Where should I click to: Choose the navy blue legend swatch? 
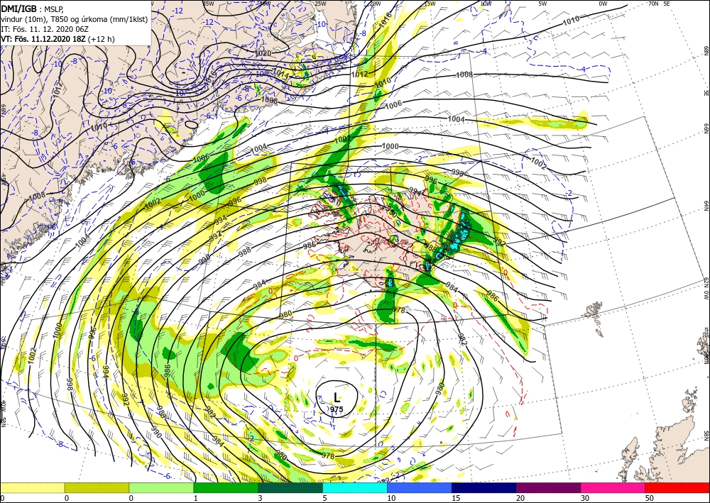(x=484, y=487)
